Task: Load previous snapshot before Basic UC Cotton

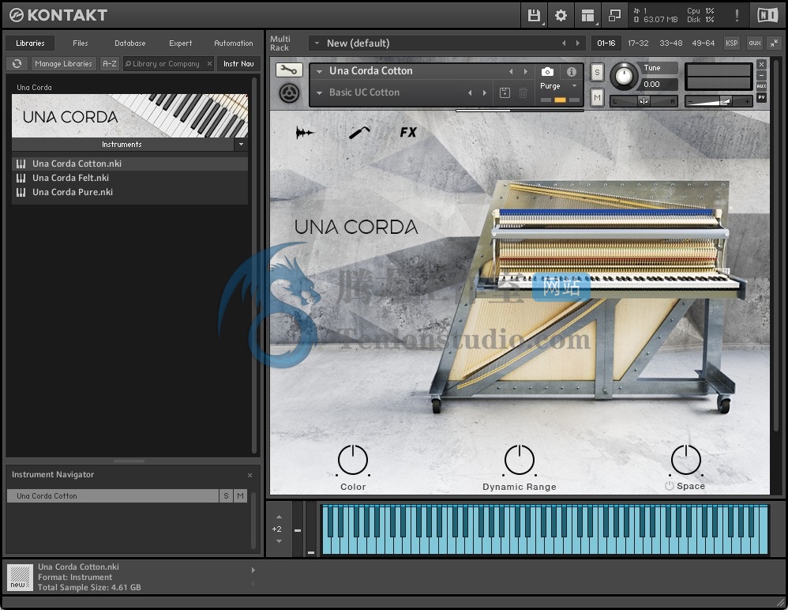Action: pyautogui.click(x=470, y=93)
